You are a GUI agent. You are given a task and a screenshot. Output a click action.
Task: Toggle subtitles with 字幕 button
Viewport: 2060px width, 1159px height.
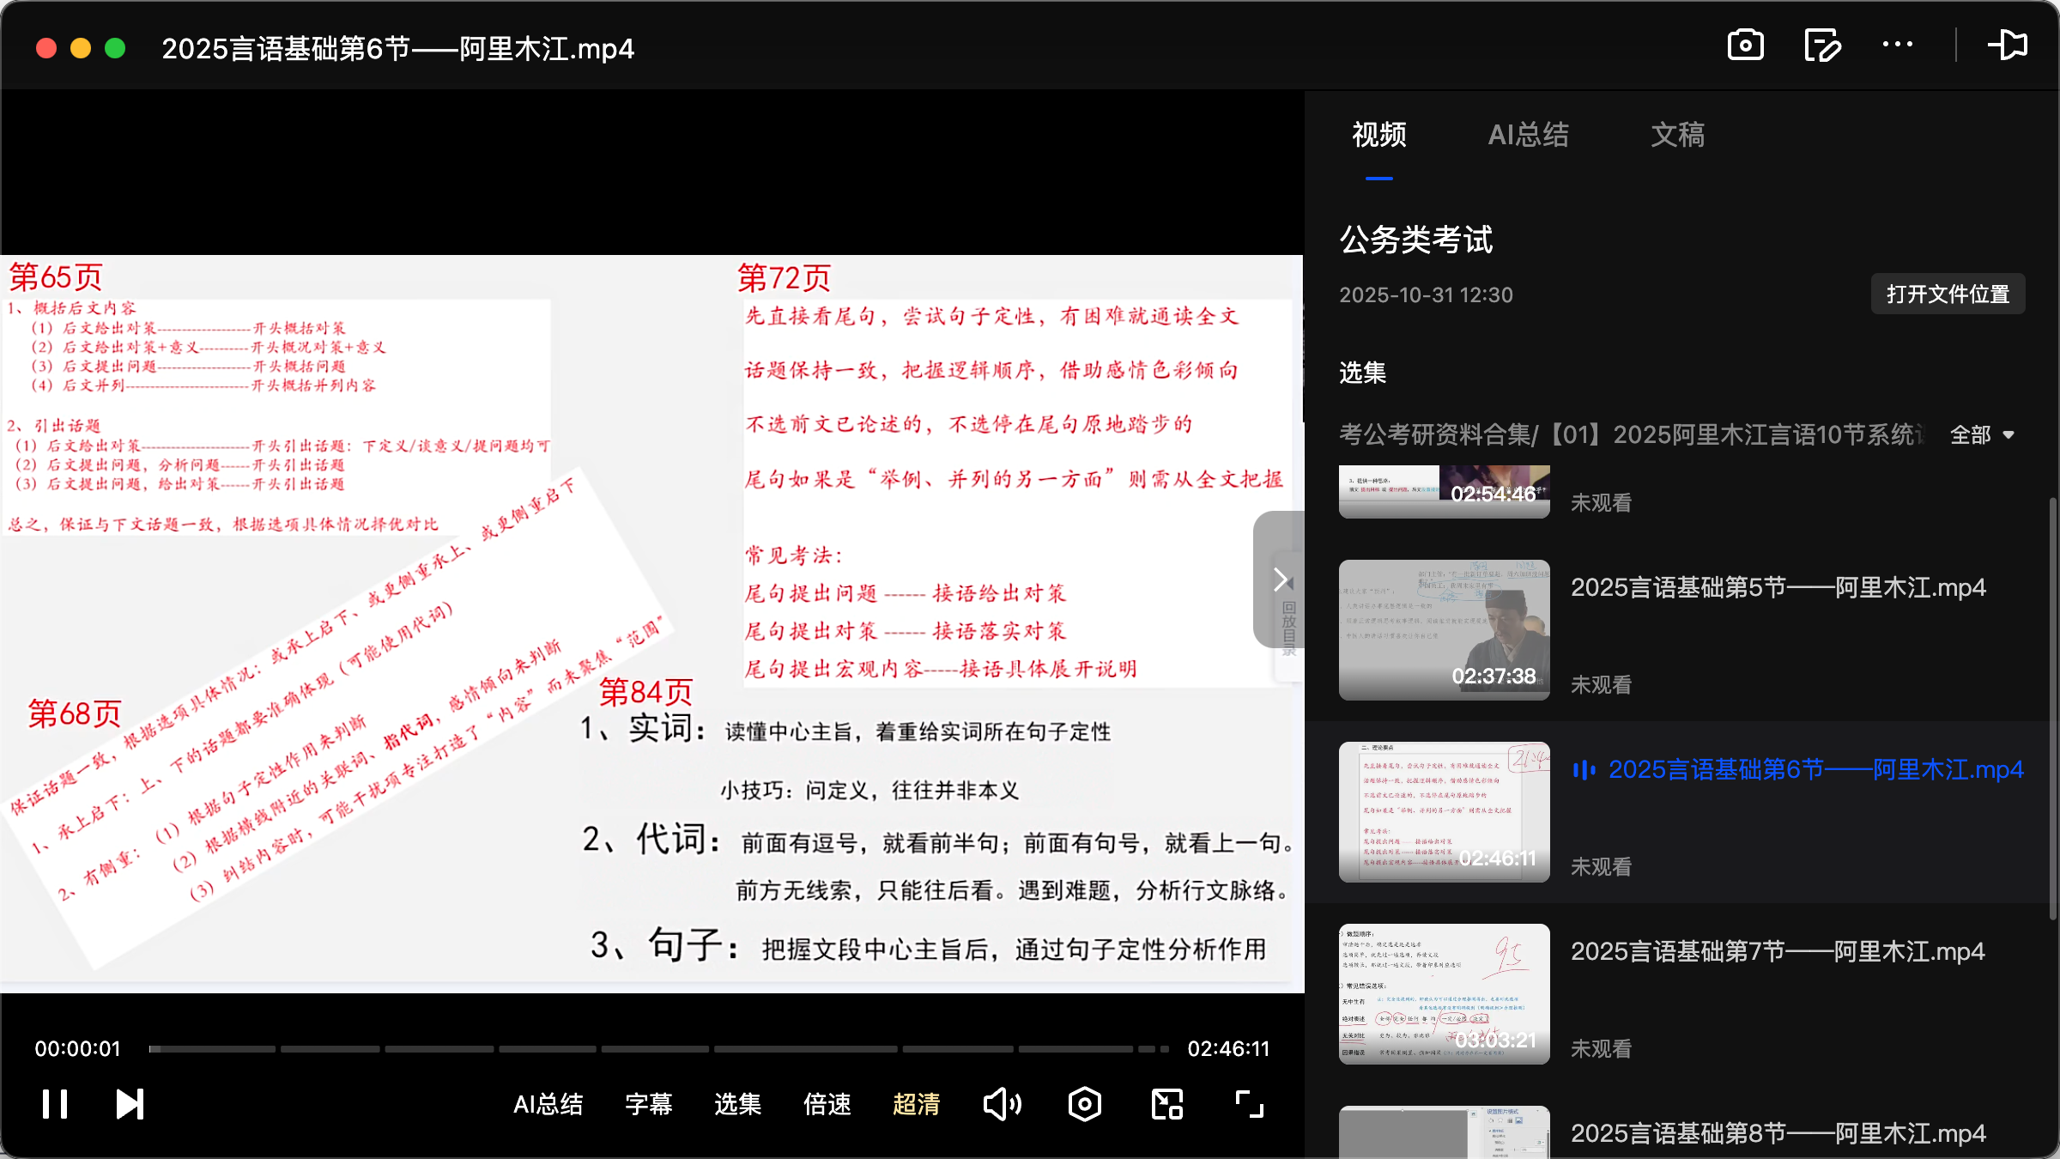point(649,1103)
